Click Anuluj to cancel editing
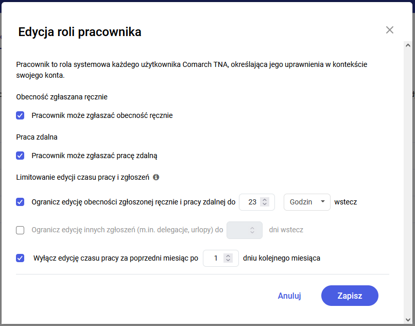 (289, 296)
